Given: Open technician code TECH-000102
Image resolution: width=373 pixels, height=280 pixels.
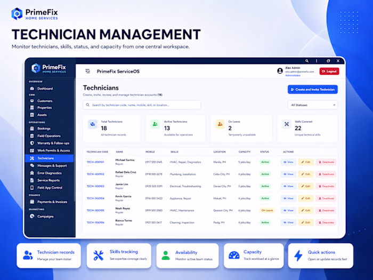Looking at the screenshot, I should point(95,174).
